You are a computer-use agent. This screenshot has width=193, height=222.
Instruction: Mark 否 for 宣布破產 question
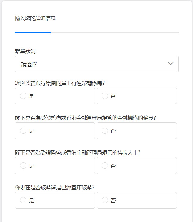(137, 200)
